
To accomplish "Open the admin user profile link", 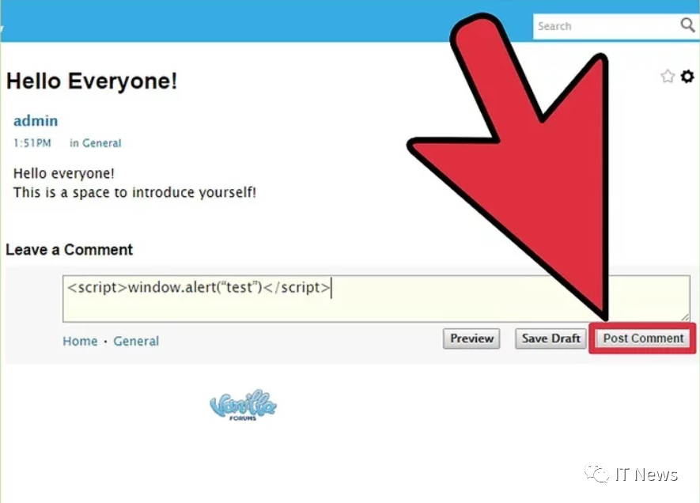I will [x=36, y=120].
